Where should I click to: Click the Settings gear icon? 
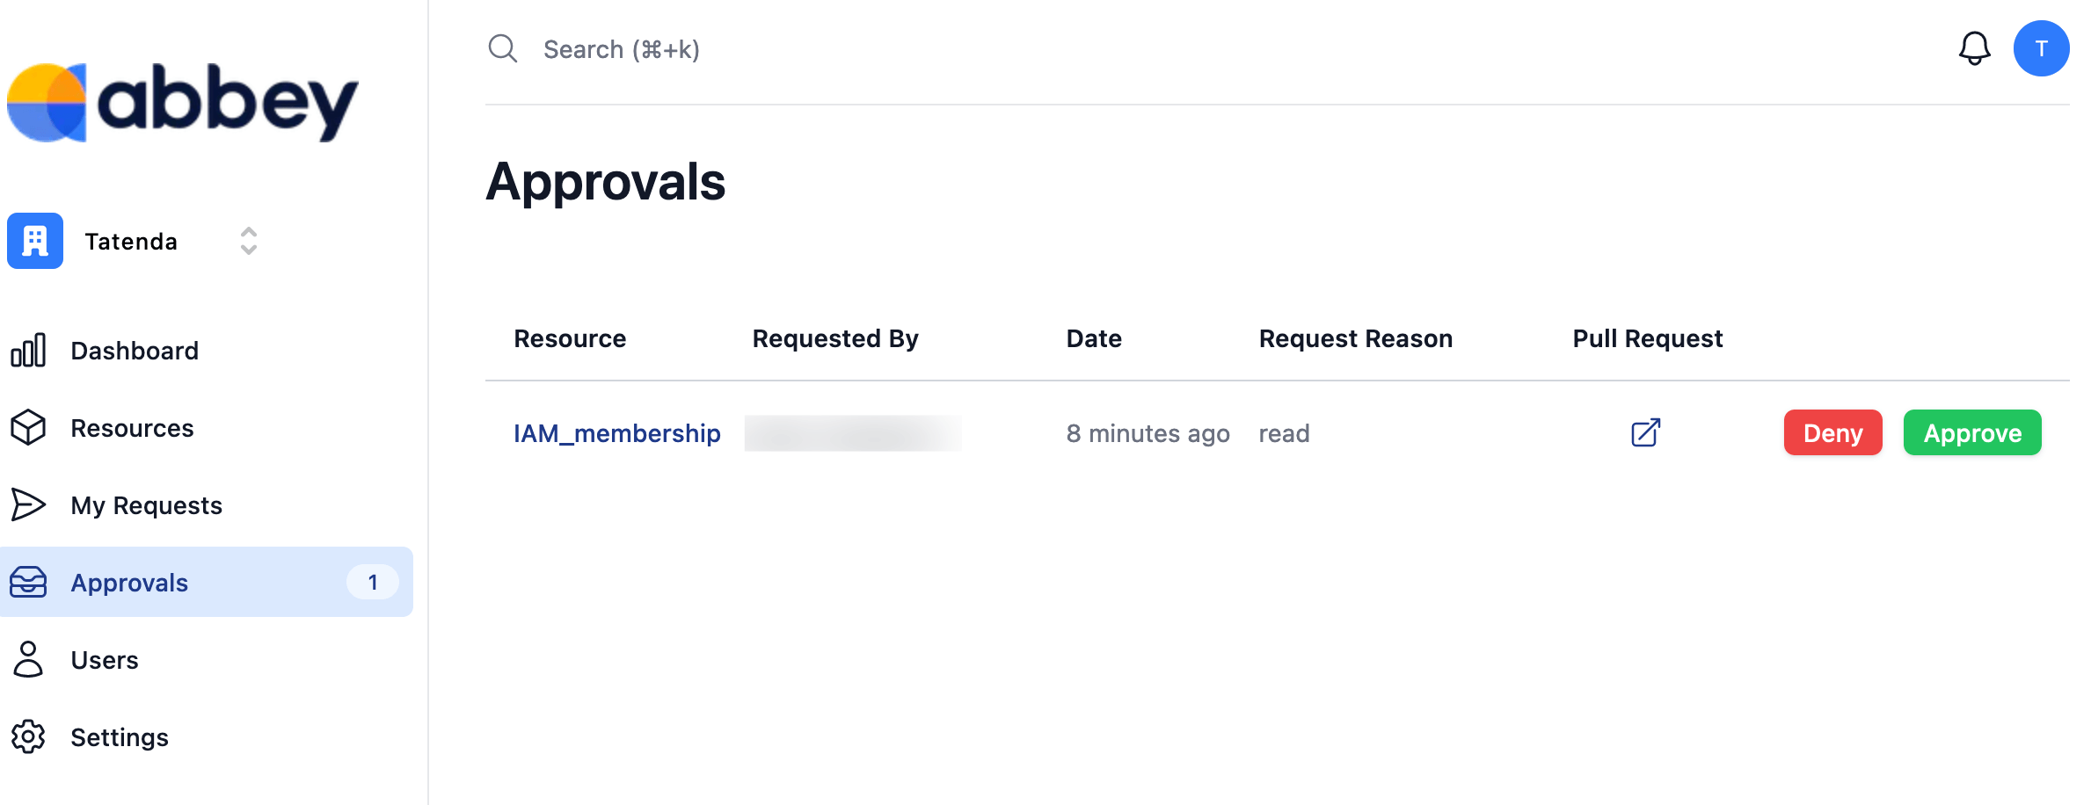28,737
